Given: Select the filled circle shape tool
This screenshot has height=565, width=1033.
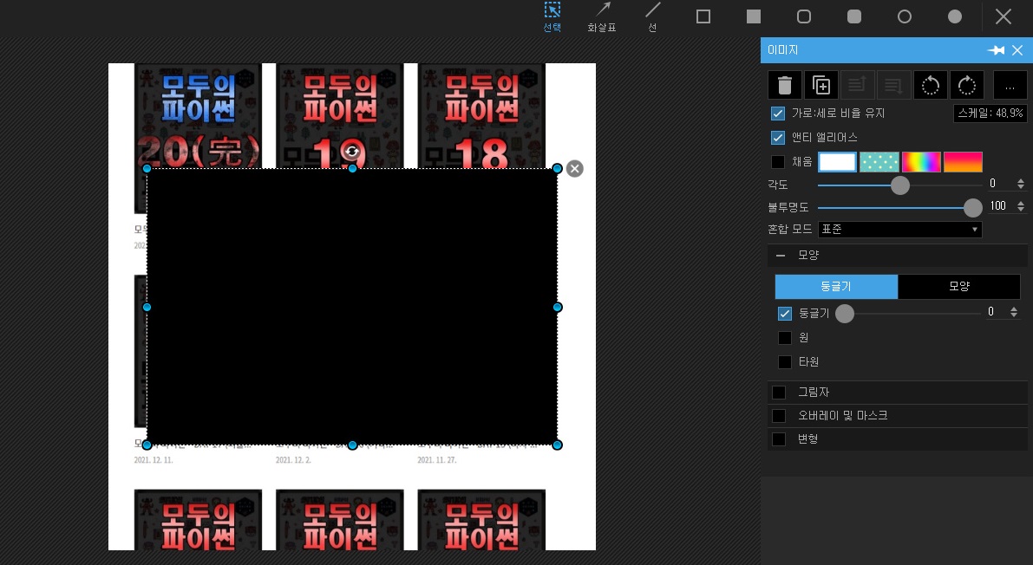Looking at the screenshot, I should pos(955,16).
